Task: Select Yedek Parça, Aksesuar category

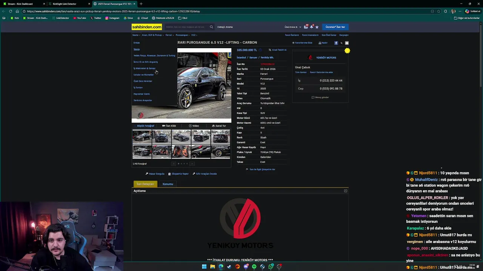Action: [x=154, y=55]
